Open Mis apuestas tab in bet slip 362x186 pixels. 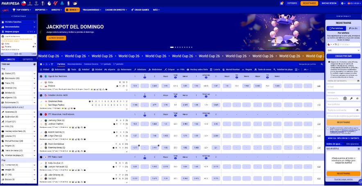point(353,144)
